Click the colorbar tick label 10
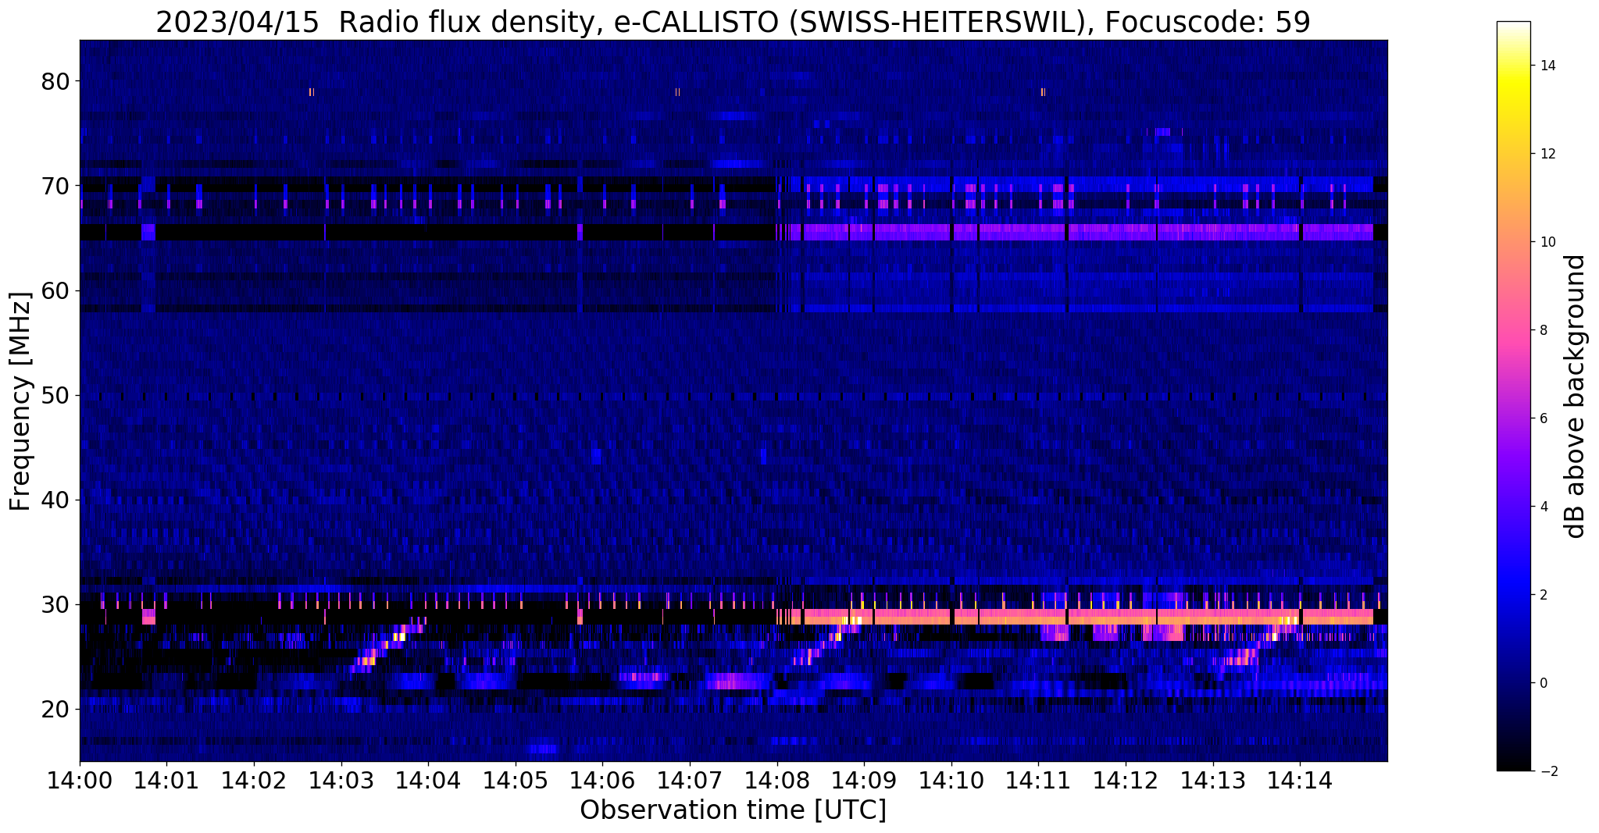The width and height of the screenshot is (1599, 833). point(1547,242)
